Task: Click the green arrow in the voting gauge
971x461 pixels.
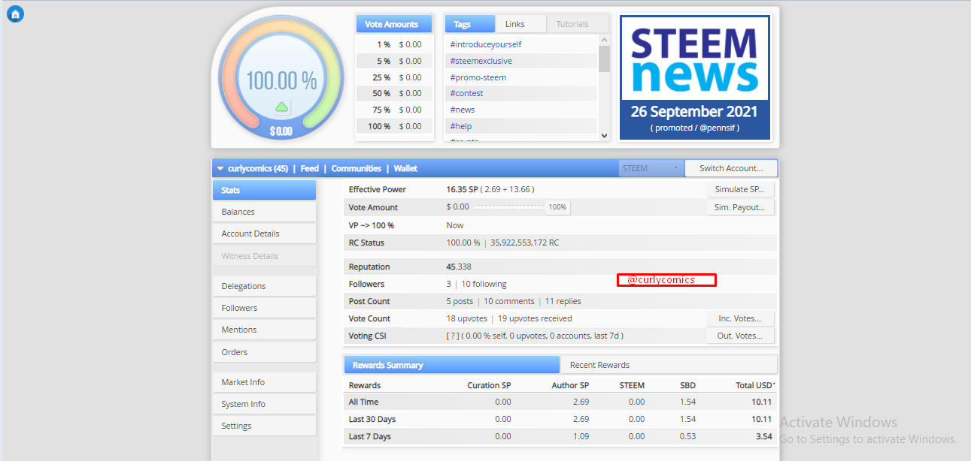Action: click(282, 107)
